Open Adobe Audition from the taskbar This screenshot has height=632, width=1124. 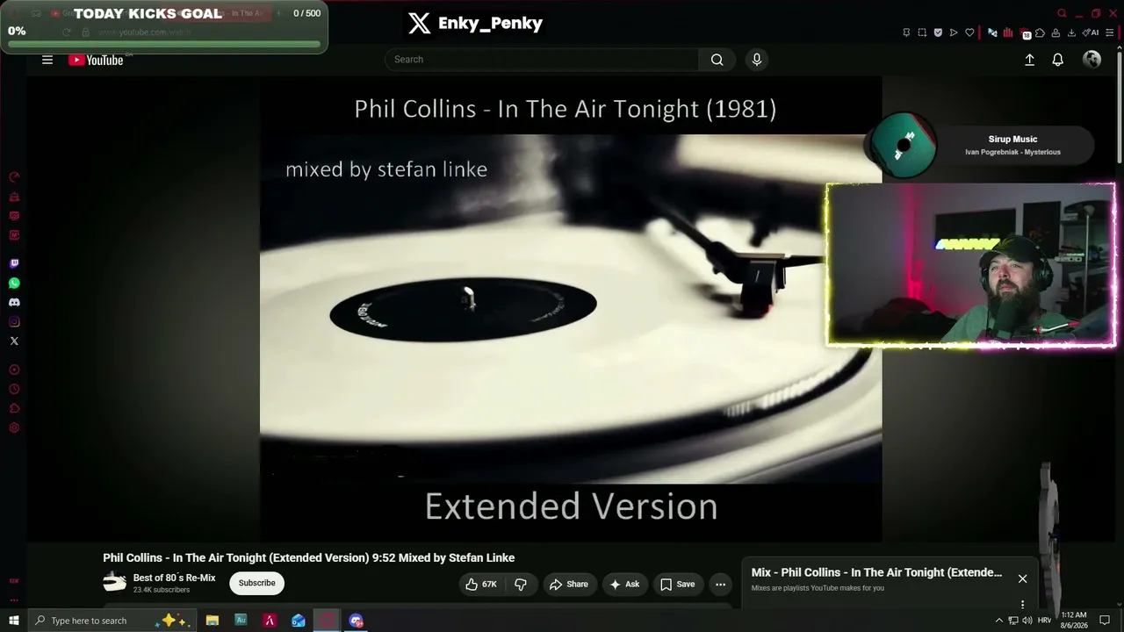(241, 621)
